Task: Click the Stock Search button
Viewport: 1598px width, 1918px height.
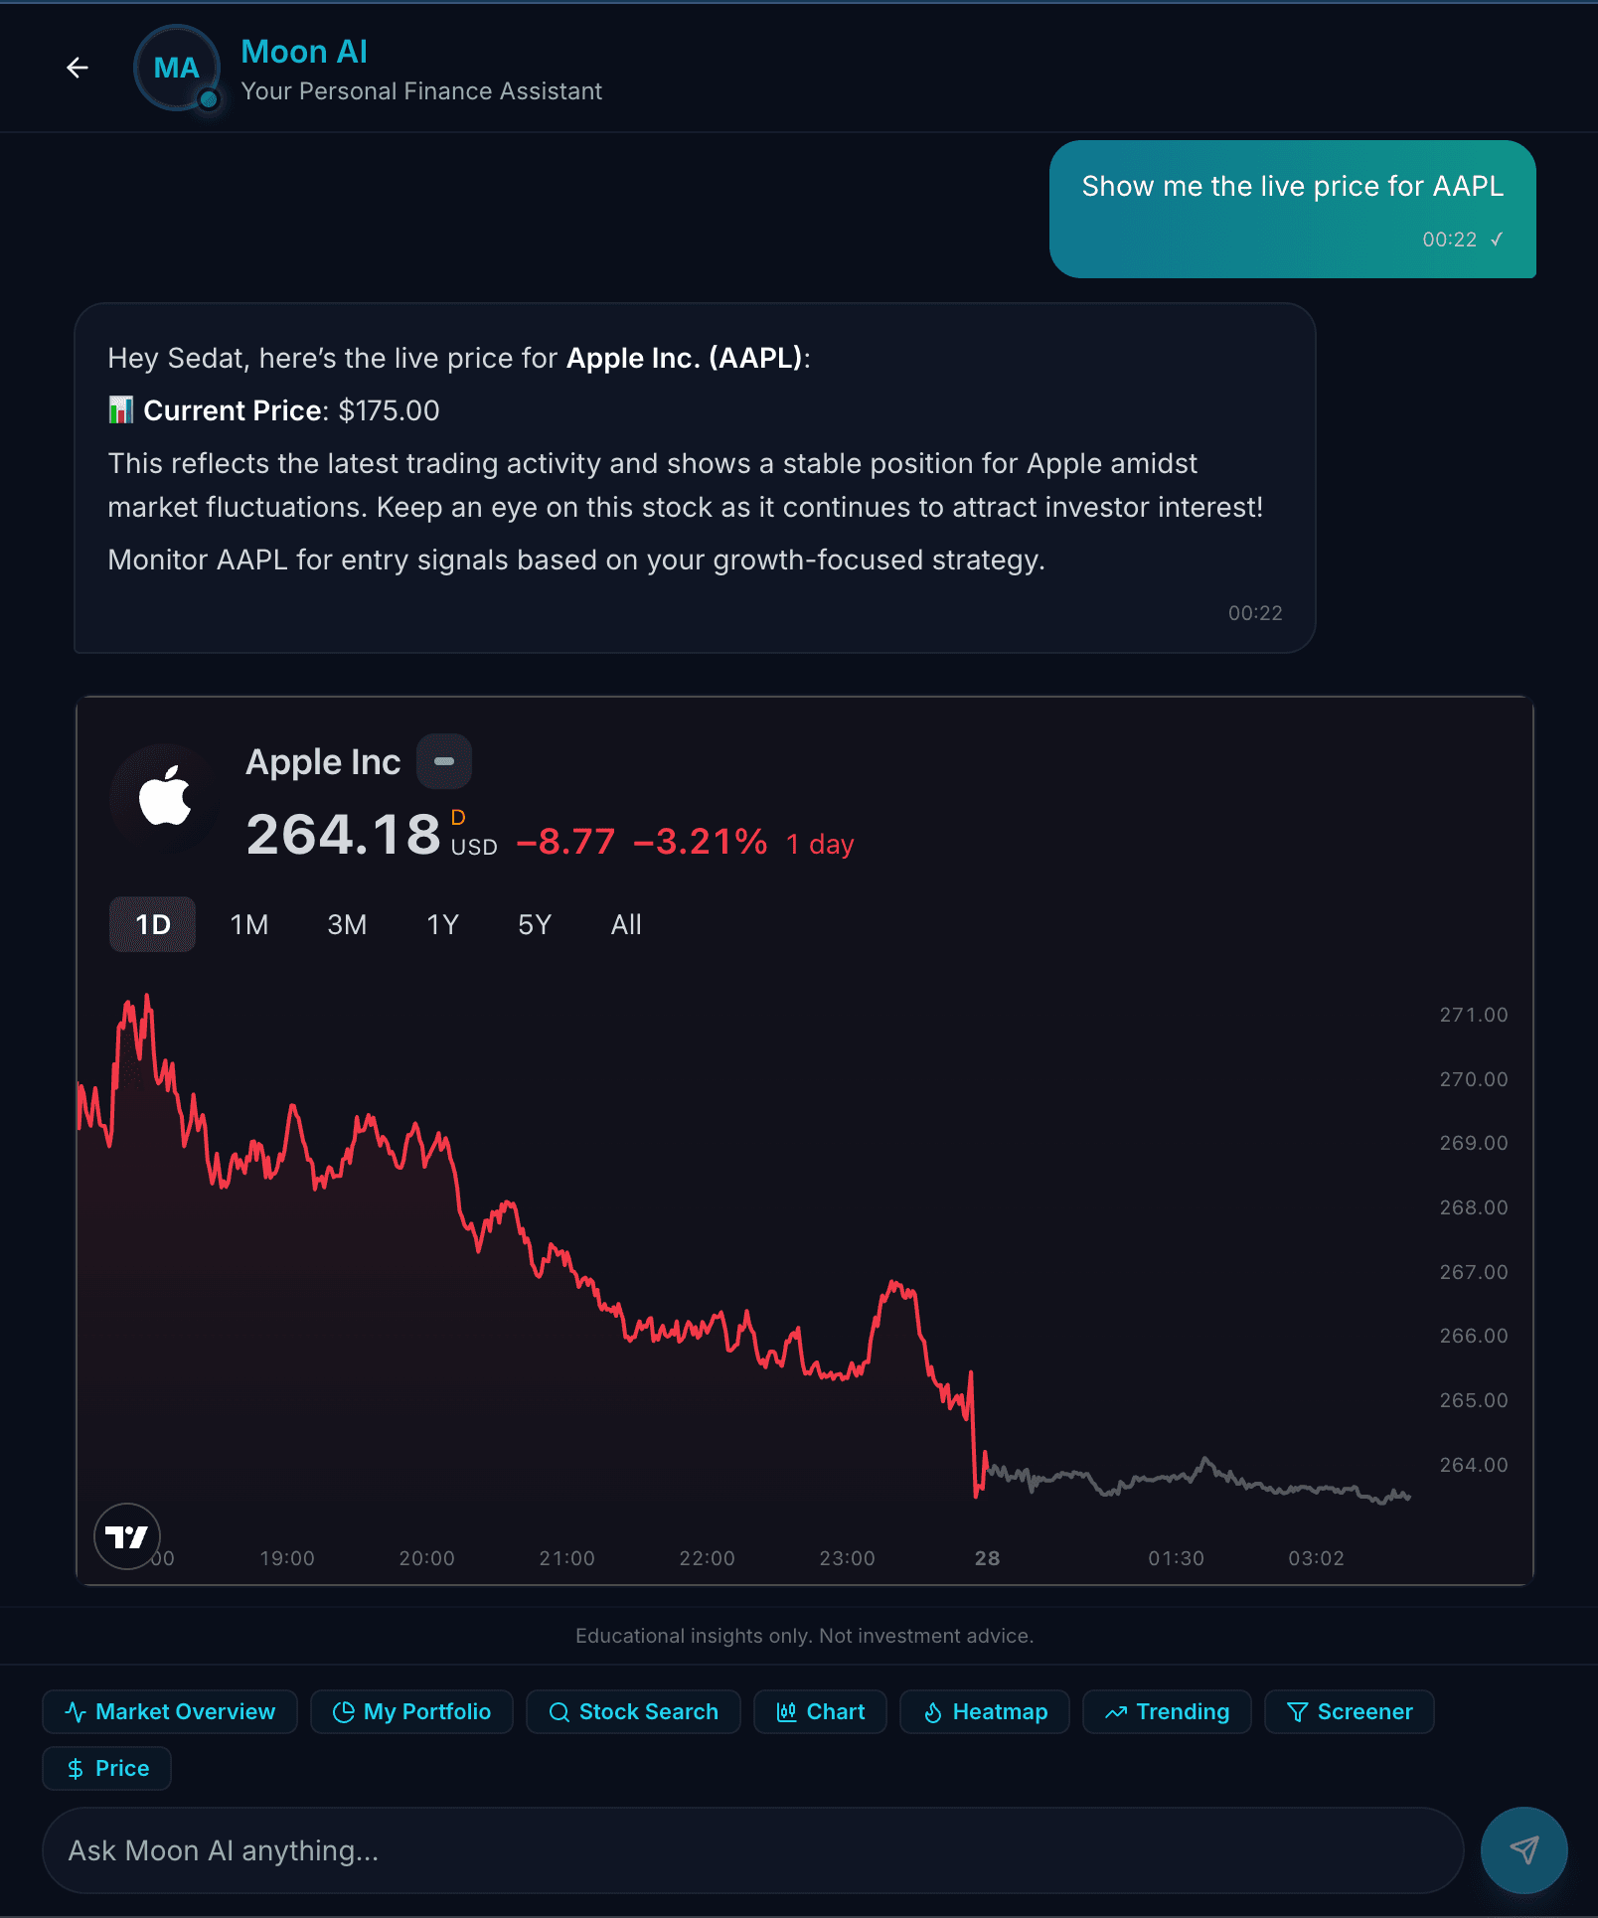Action: 633,1711
